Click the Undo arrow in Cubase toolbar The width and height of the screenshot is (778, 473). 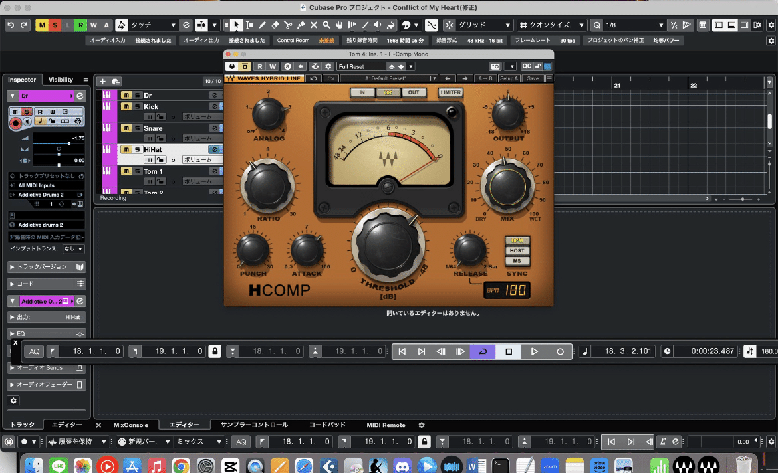coord(11,25)
